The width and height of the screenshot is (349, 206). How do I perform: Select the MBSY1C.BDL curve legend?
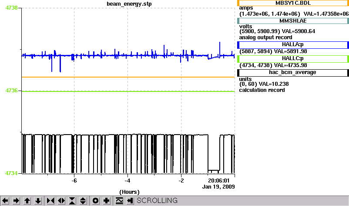pos(293,3)
